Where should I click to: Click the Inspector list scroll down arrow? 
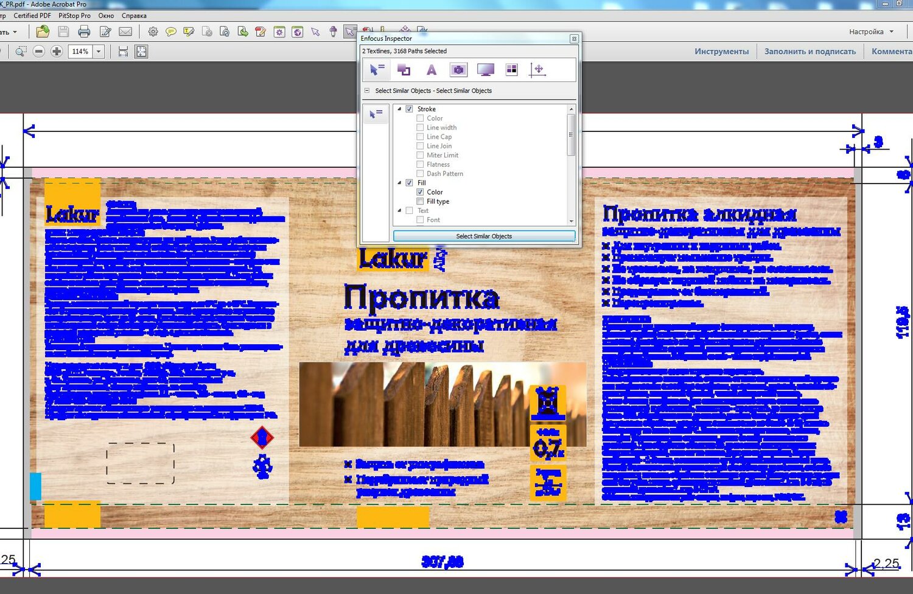click(571, 221)
